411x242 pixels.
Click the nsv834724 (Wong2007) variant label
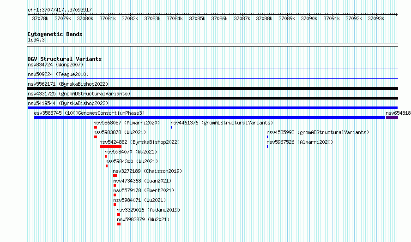[x=55, y=65]
